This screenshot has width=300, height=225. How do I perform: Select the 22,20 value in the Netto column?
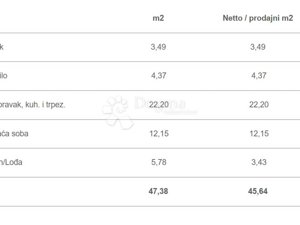point(259,105)
